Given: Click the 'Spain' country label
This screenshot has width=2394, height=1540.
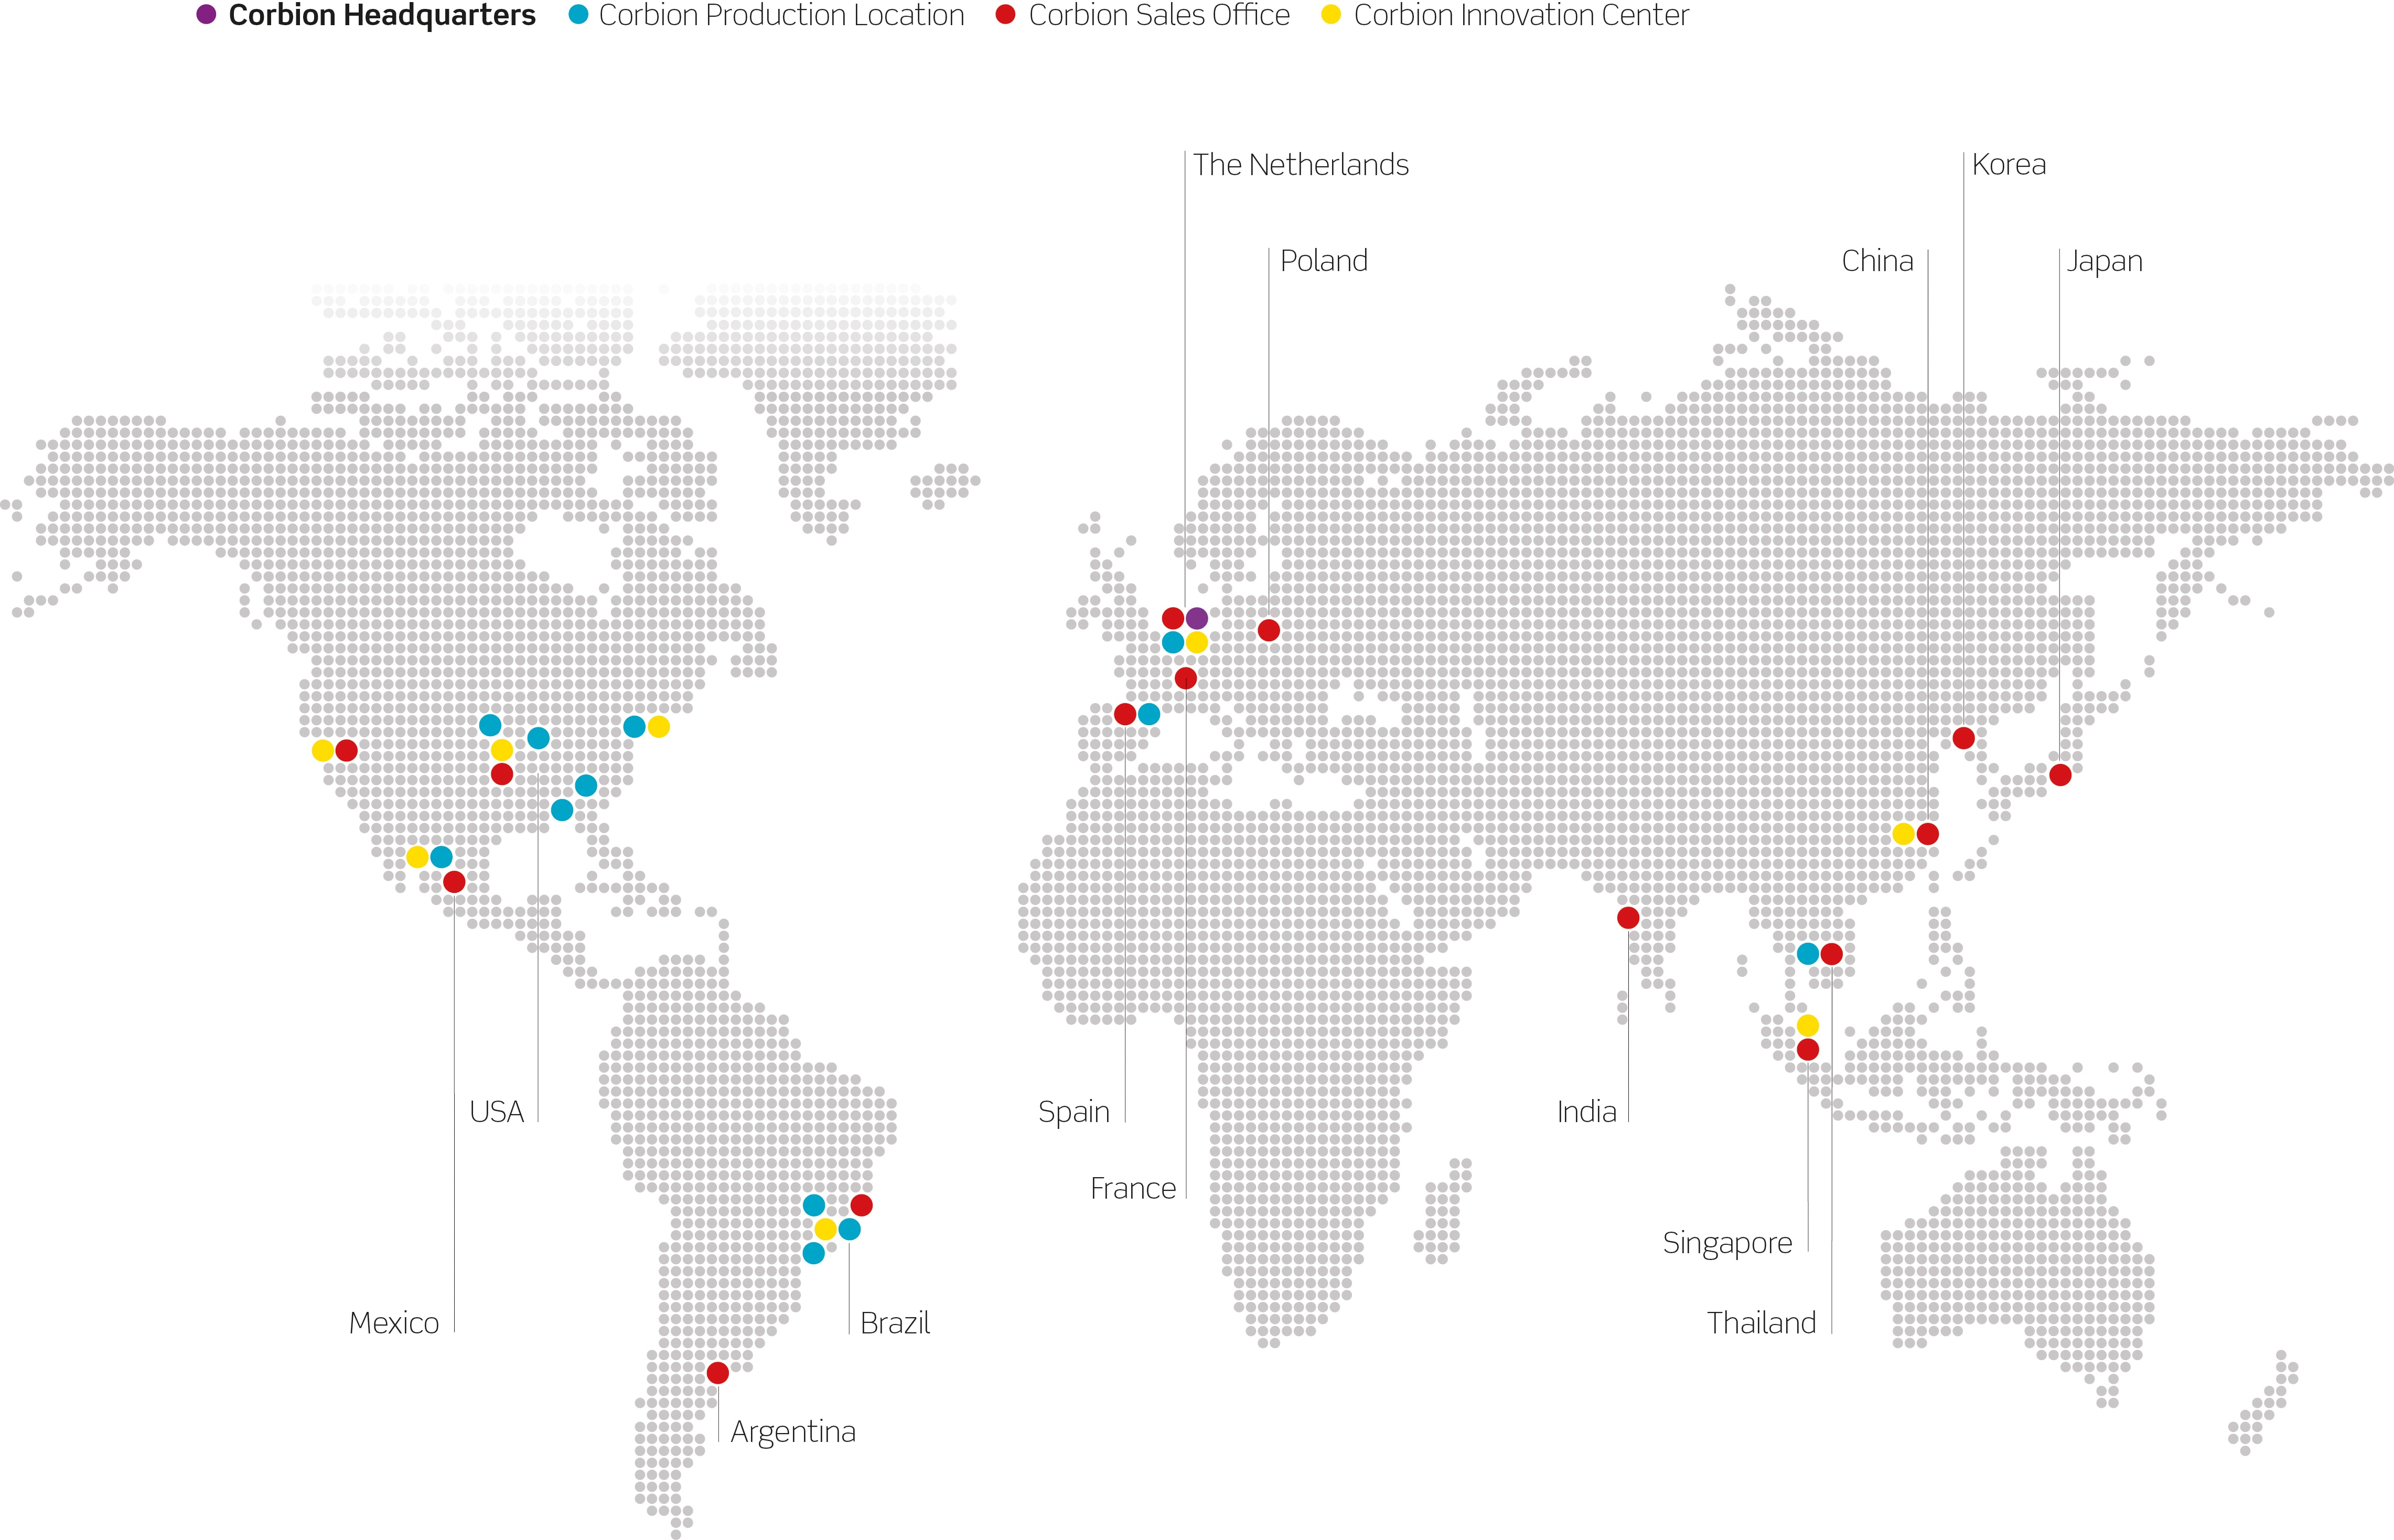Looking at the screenshot, I should point(1074,1113).
